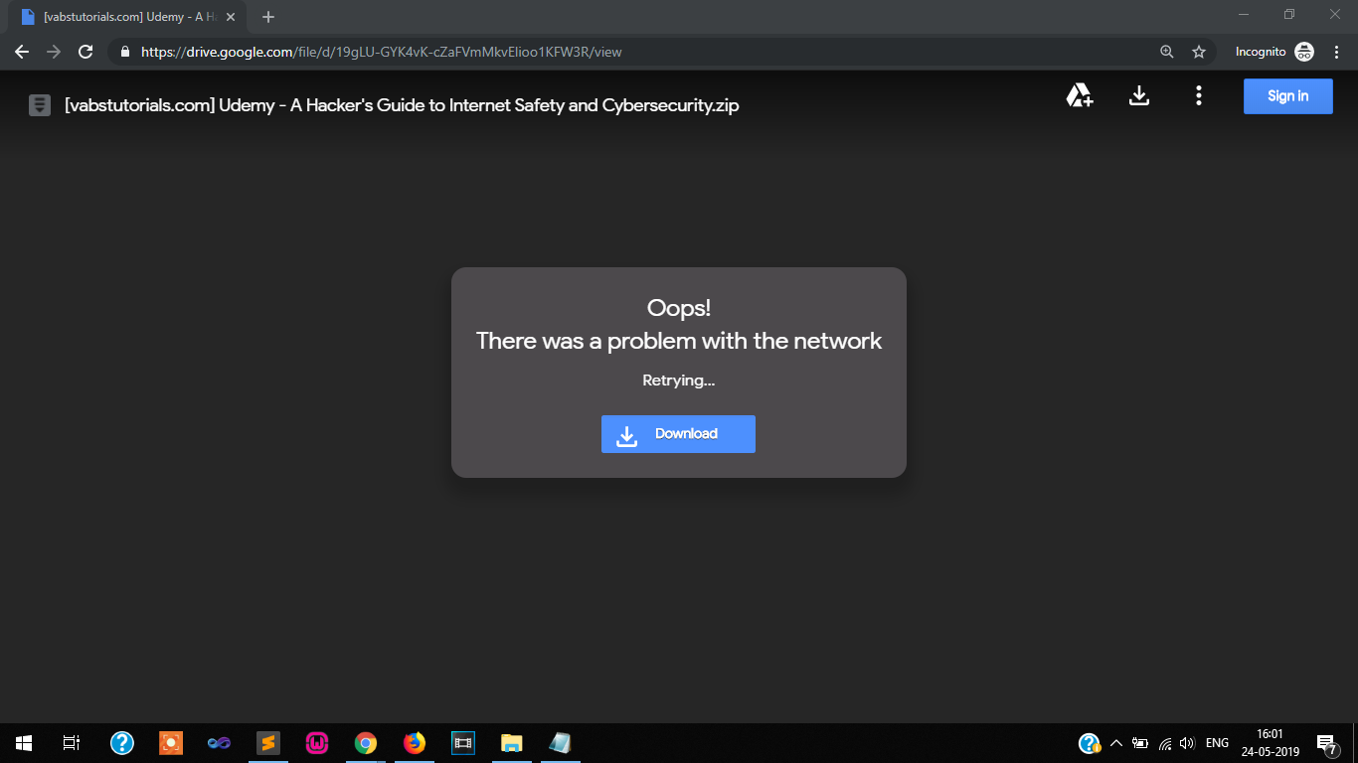Restore down the Chrome window
This screenshot has width=1358, height=763.
pos(1289,14)
